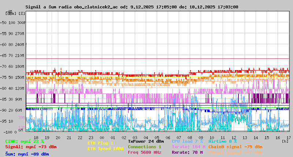
Task: Click the red Signál legend entry
Action: pos(31,147)
